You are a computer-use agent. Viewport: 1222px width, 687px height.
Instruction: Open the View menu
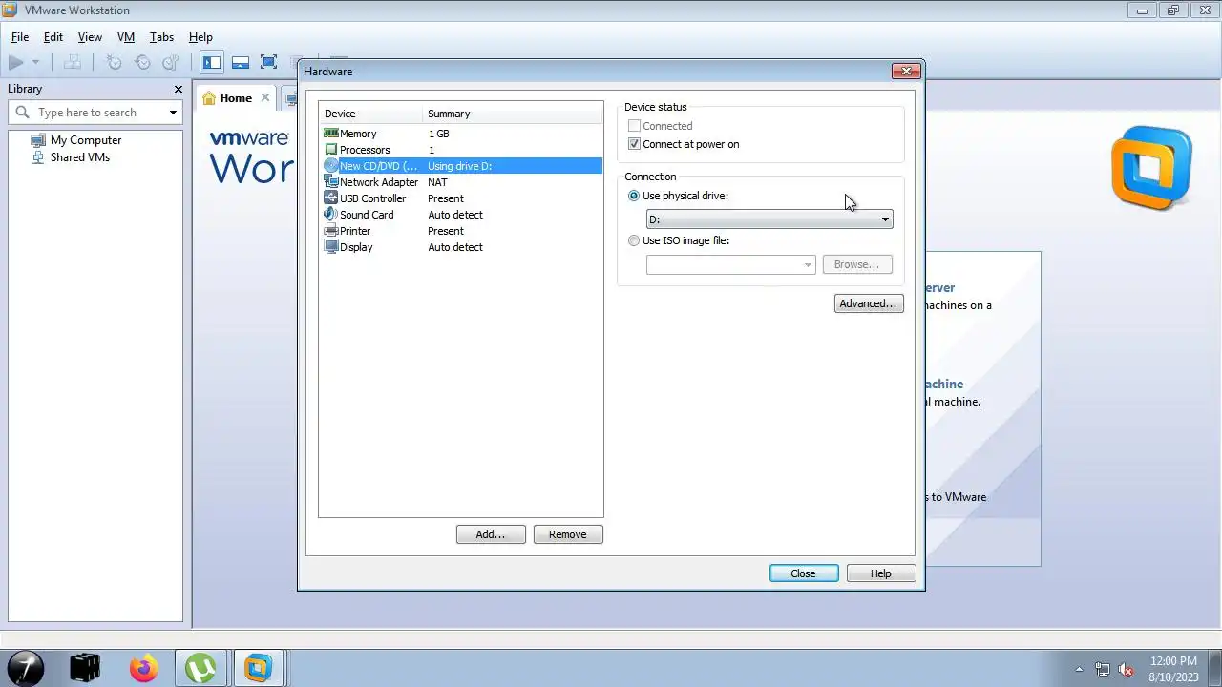click(x=90, y=37)
